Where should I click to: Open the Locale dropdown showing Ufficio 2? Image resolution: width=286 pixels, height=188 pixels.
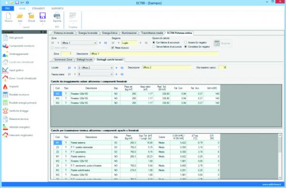(95, 68)
